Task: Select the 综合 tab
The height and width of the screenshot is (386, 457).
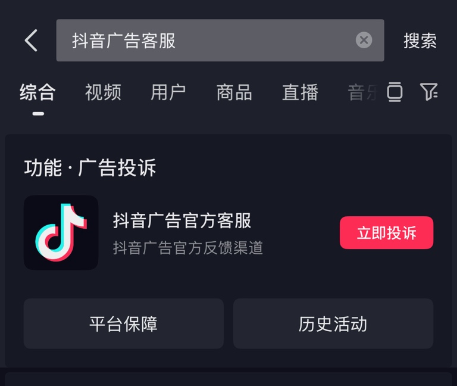Action: (x=37, y=92)
